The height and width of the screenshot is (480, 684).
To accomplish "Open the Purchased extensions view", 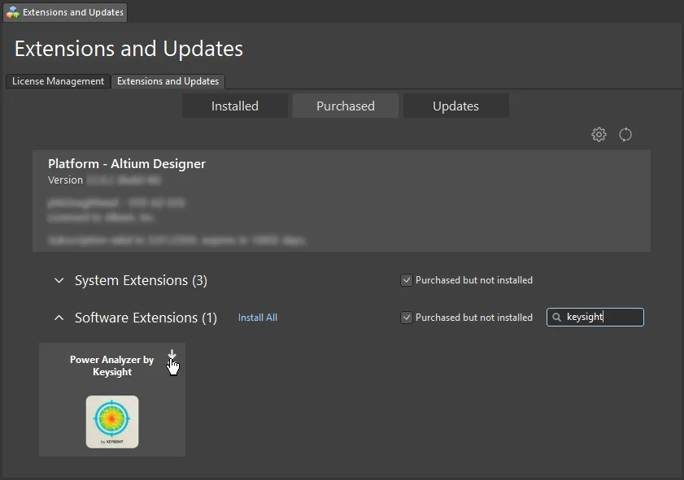I will [346, 106].
